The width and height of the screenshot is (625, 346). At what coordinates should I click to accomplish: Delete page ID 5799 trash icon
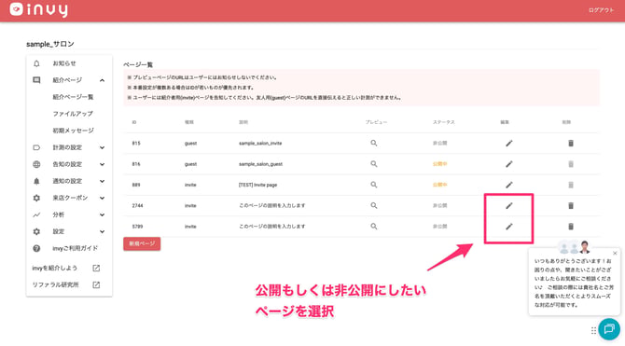pyautogui.click(x=571, y=227)
